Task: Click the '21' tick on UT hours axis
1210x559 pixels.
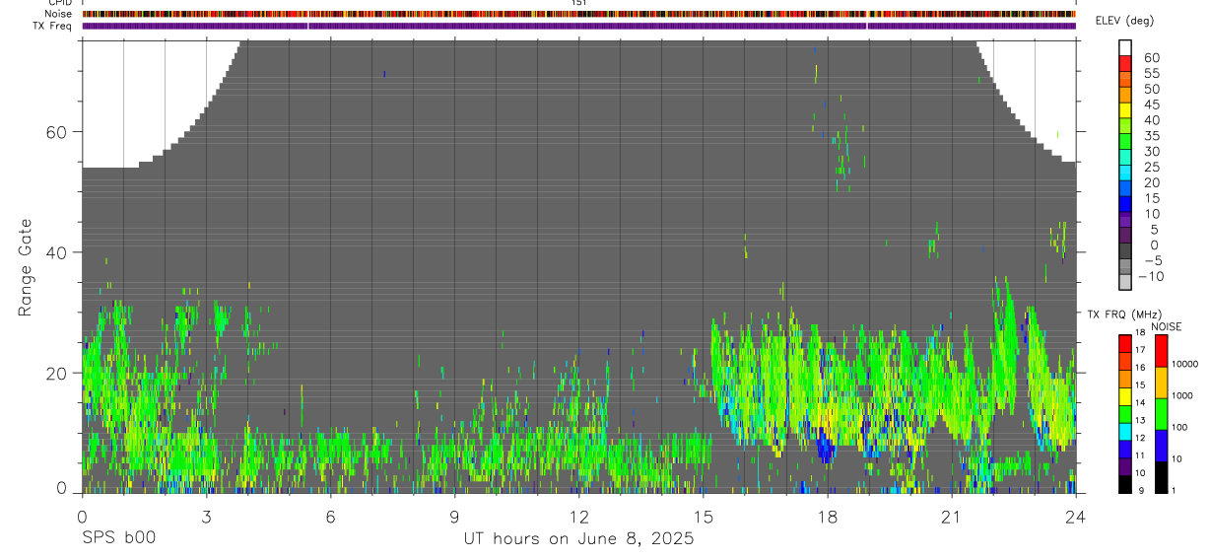Action: (x=952, y=517)
